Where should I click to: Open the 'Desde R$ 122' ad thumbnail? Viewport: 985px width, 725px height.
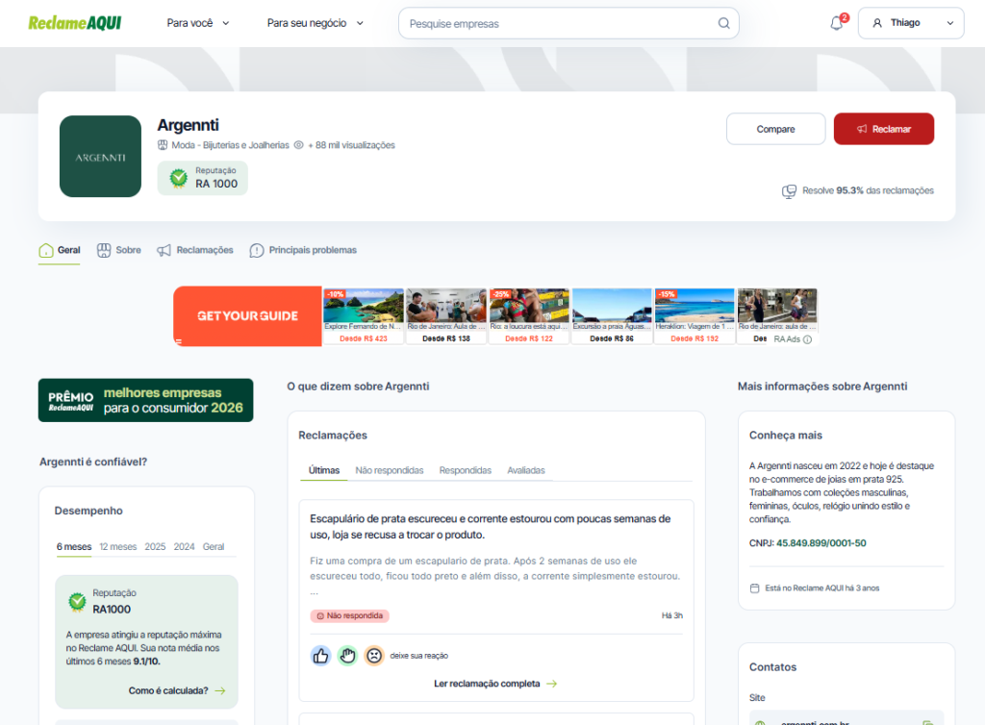click(529, 316)
